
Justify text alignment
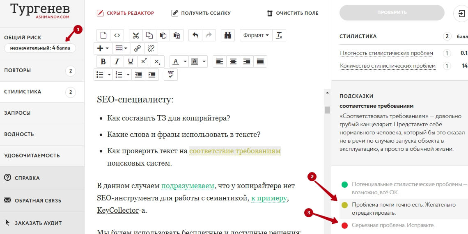pyautogui.click(x=260, y=61)
